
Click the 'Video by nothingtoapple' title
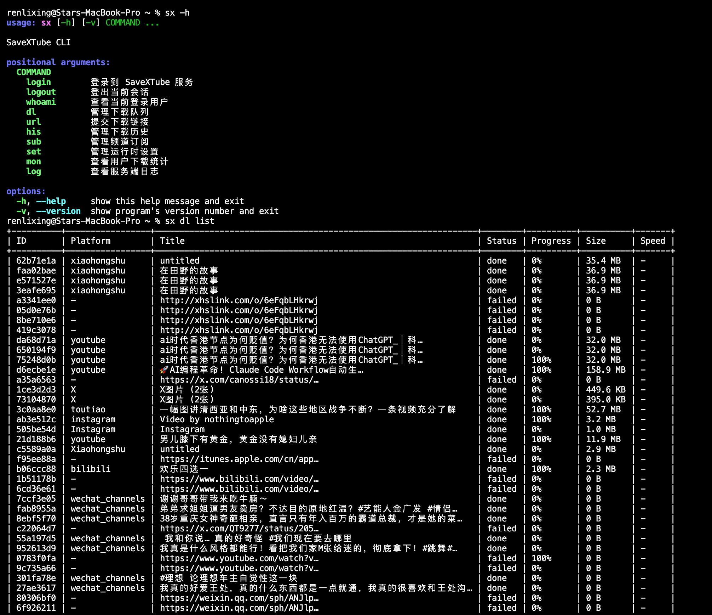[217, 419]
